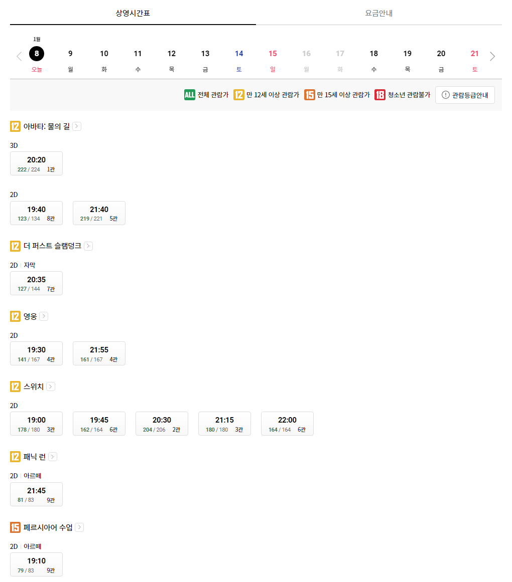This screenshot has height=582, width=512.
Task: Book 페르시아어 수업 19:10 showing in 9관
Action: [x=37, y=564]
